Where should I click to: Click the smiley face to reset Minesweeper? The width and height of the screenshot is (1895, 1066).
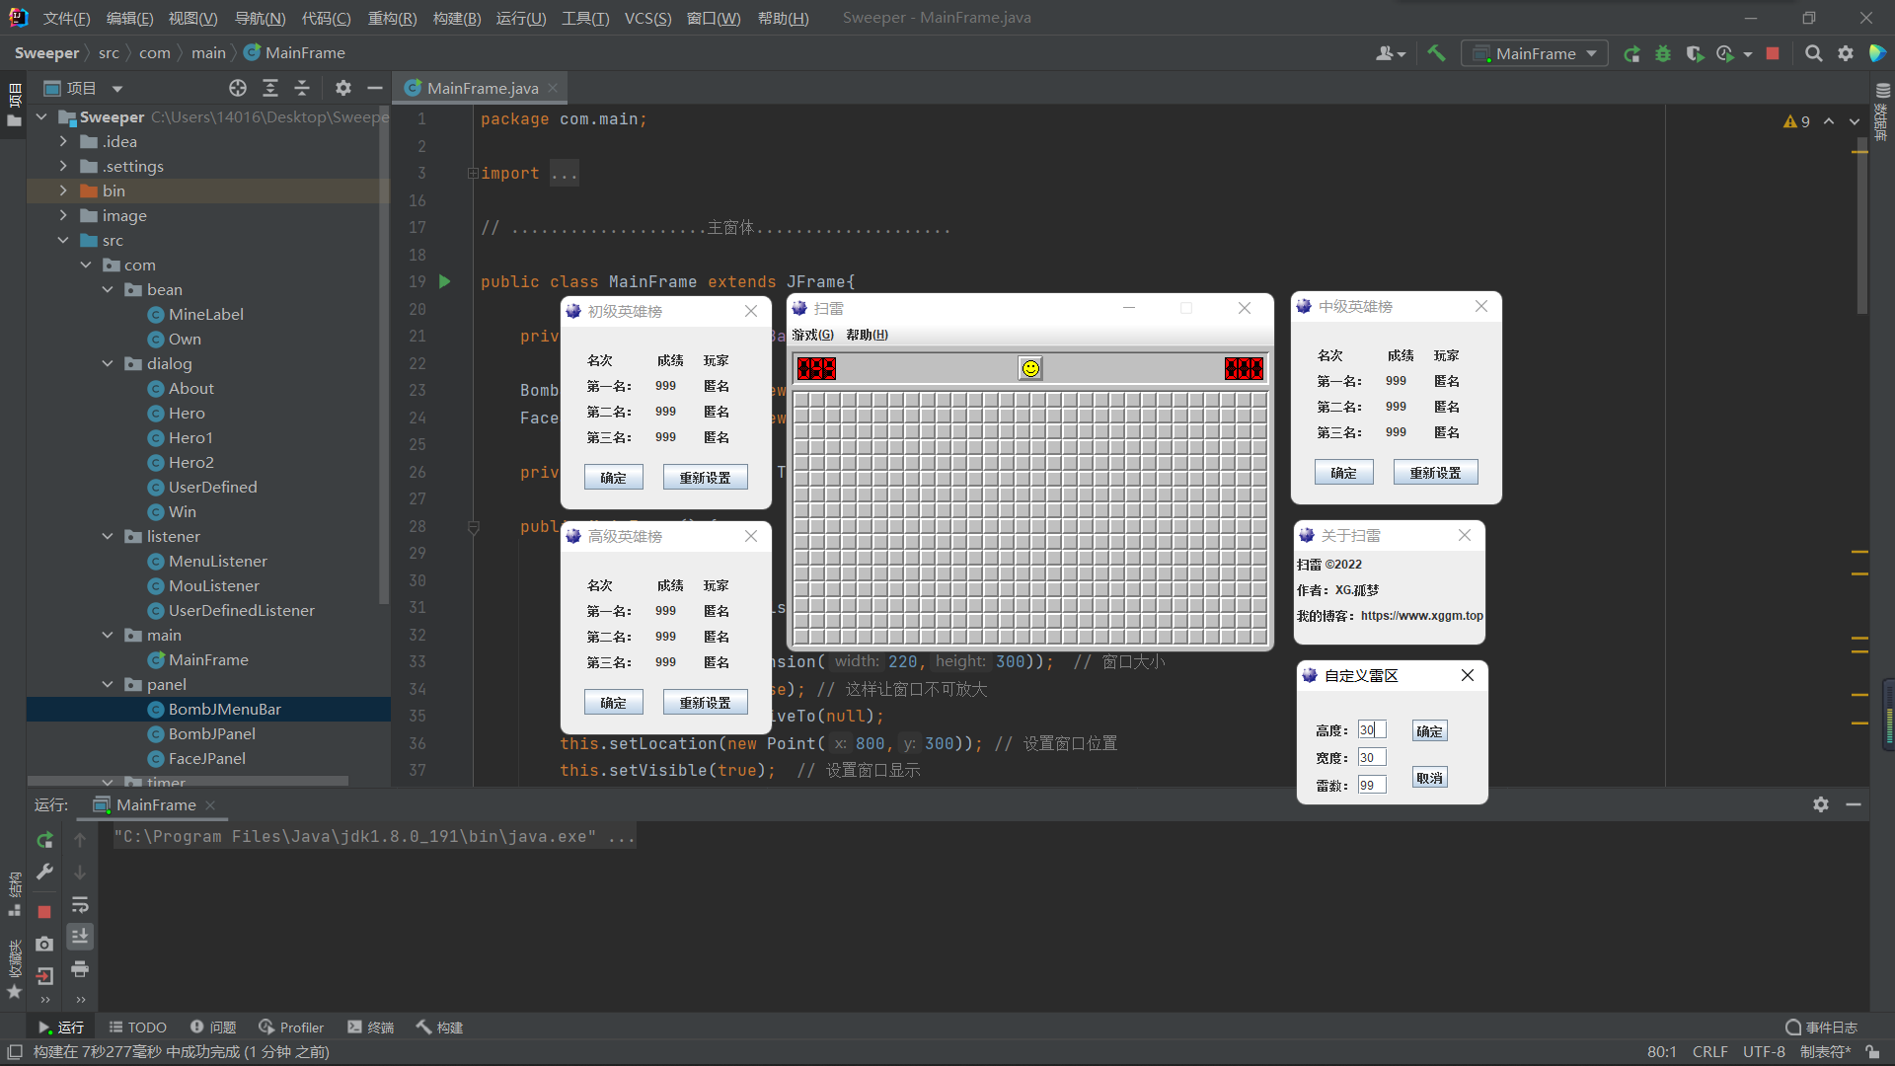click(1029, 368)
